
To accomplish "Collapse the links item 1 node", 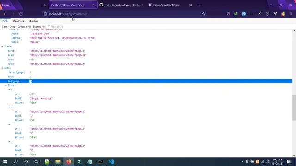I will (x=9, y=107).
